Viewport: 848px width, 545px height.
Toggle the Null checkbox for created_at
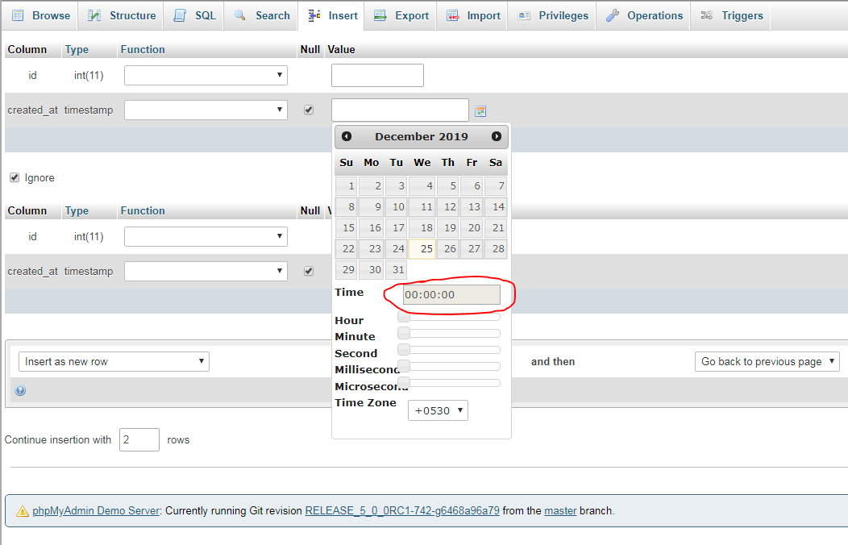coord(309,110)
